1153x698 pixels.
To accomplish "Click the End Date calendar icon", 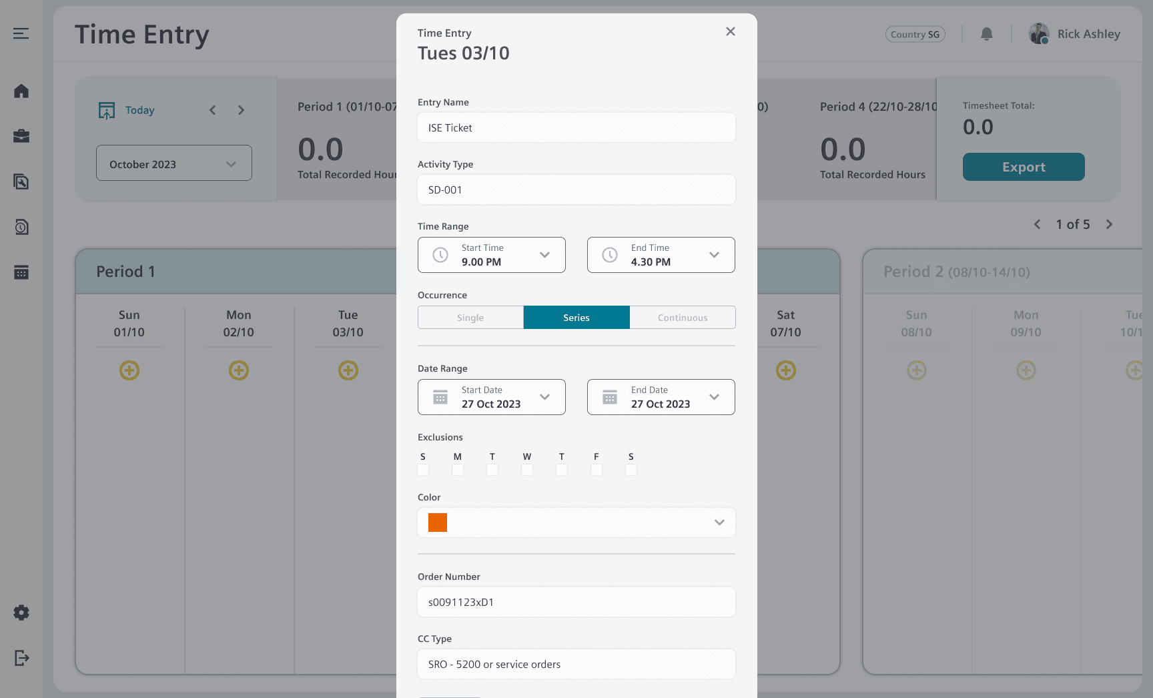I will click(610, 397).
